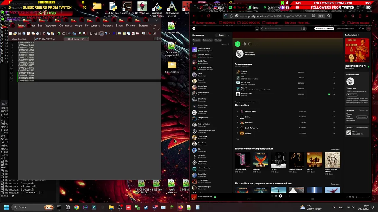Open the MODPACKS bookmark folder
This screenshot has height=212, width=378.
pyautogui.click(x=227, y=23)
